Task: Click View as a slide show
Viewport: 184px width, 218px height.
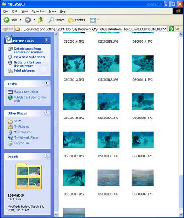Action: click(29, 57)
